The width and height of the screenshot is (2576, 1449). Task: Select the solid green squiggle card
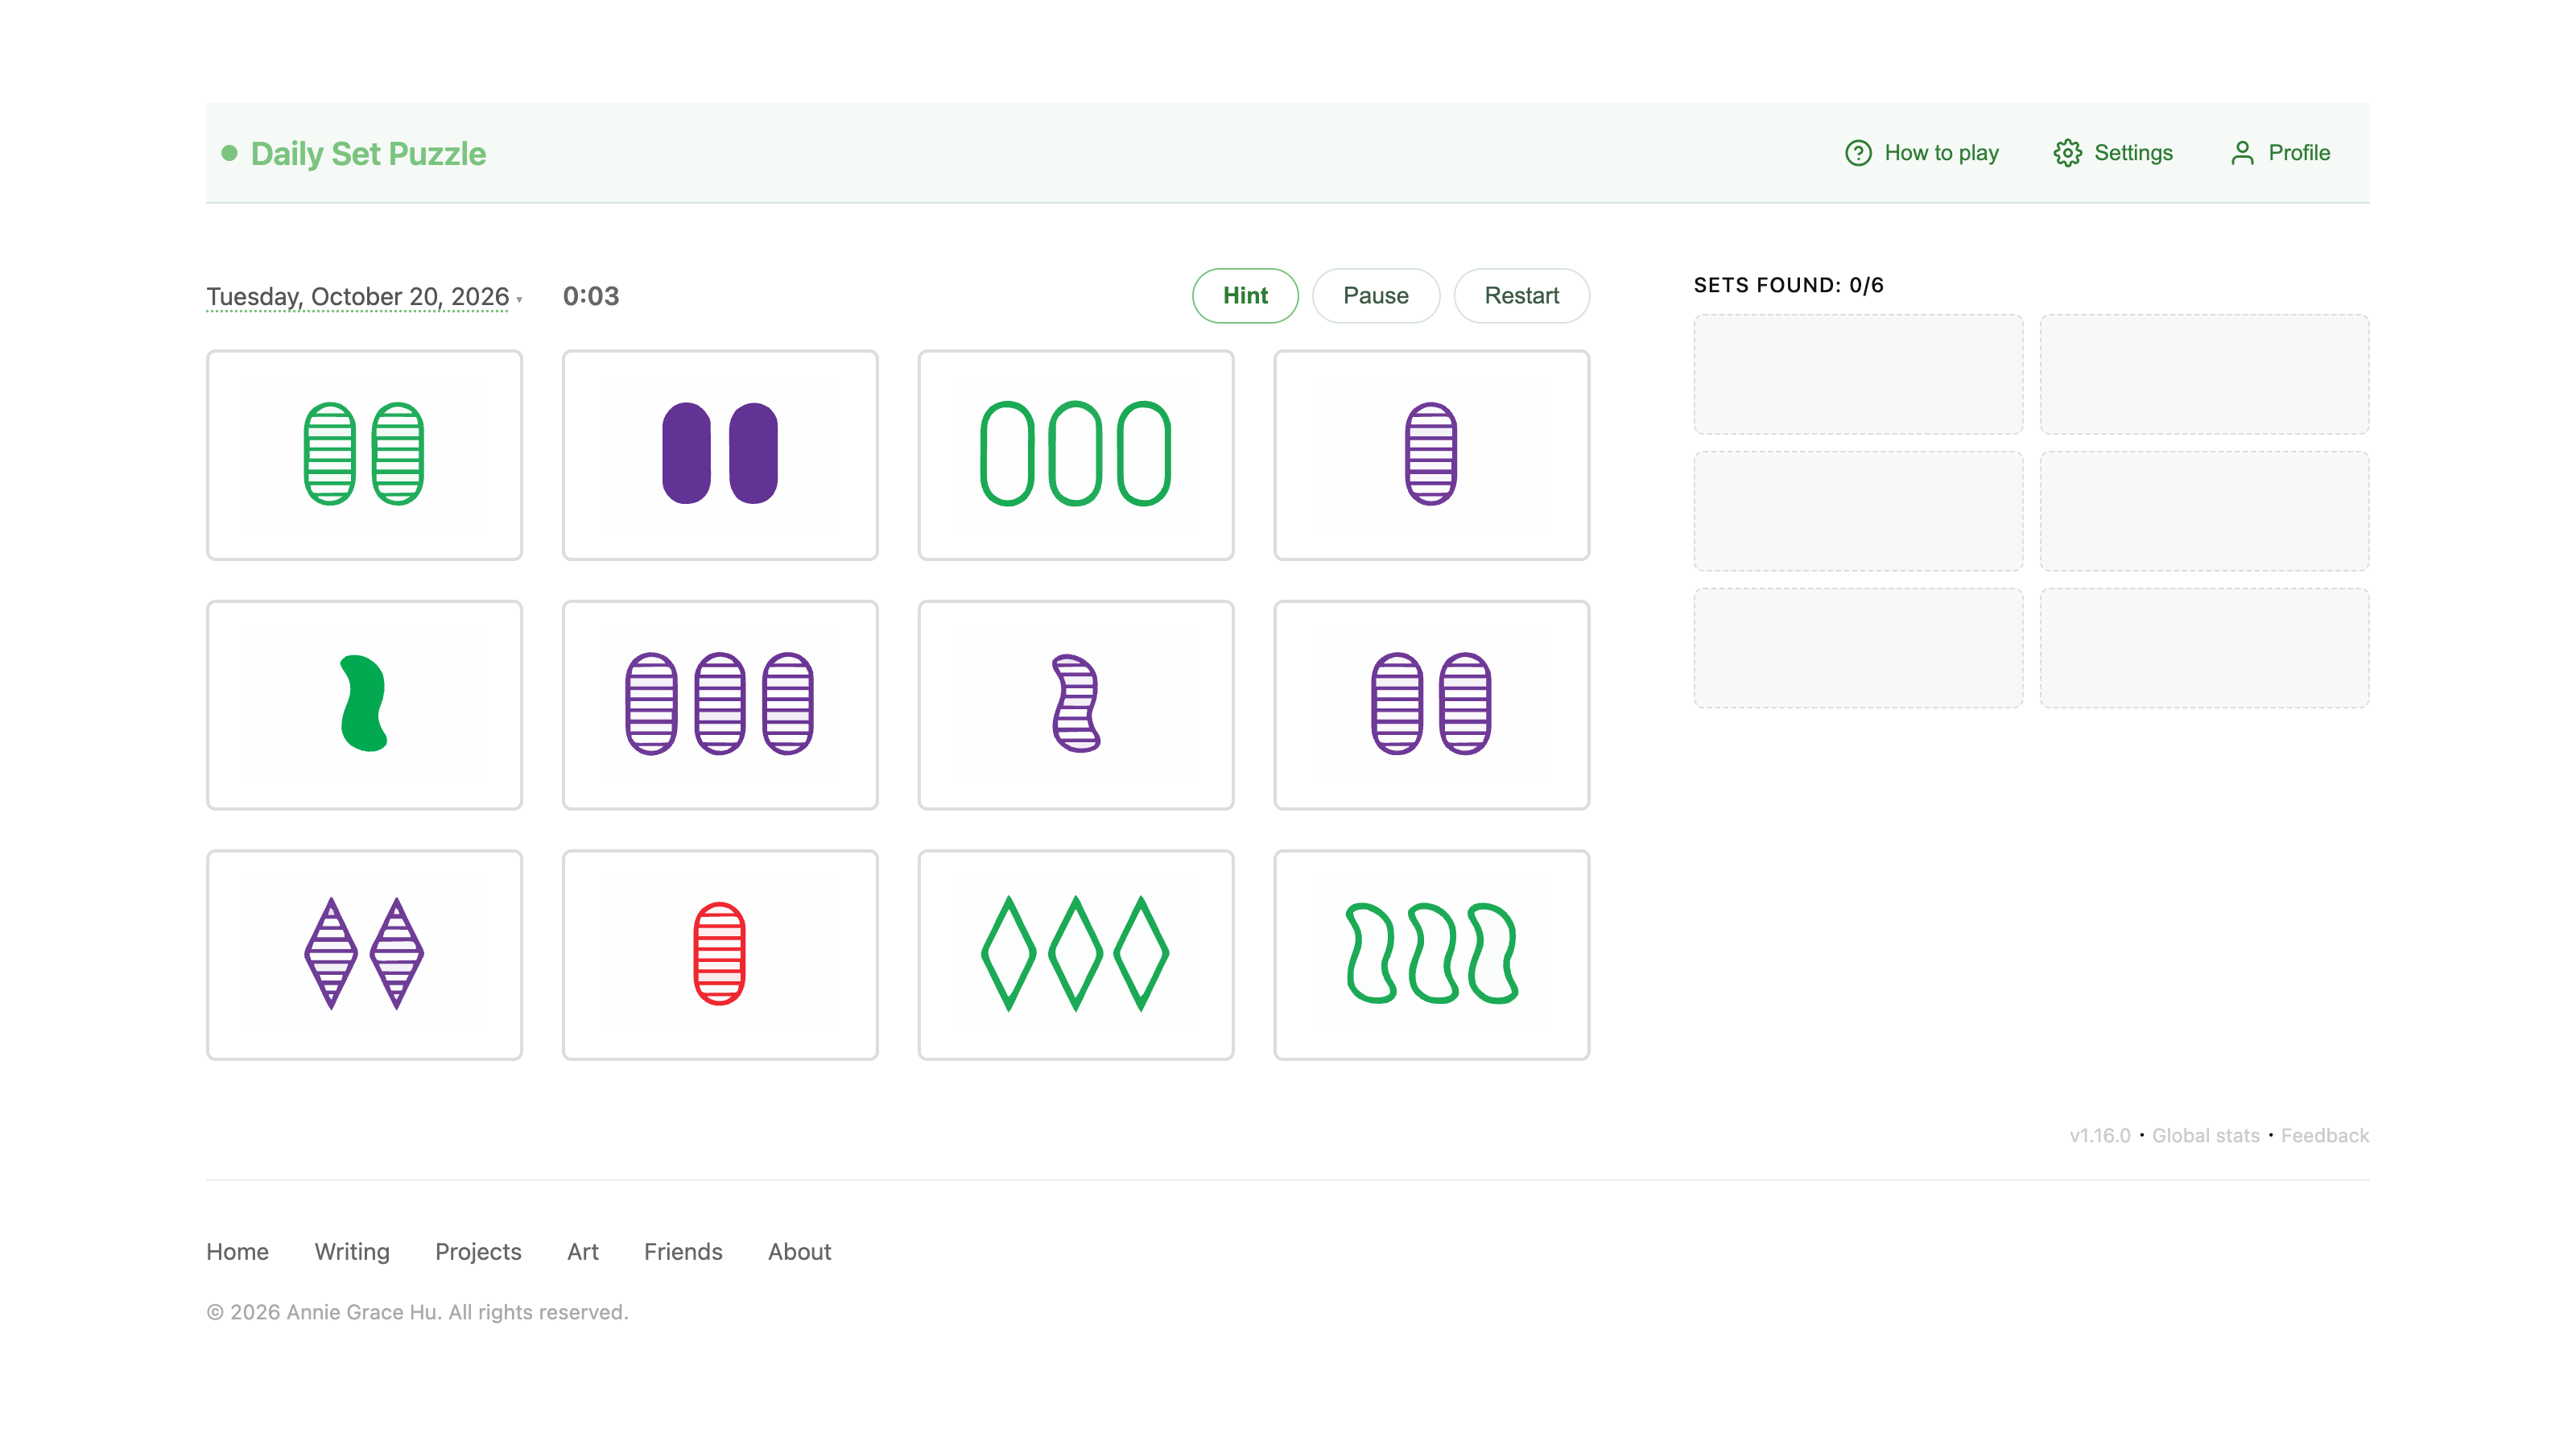pos(364,704)
